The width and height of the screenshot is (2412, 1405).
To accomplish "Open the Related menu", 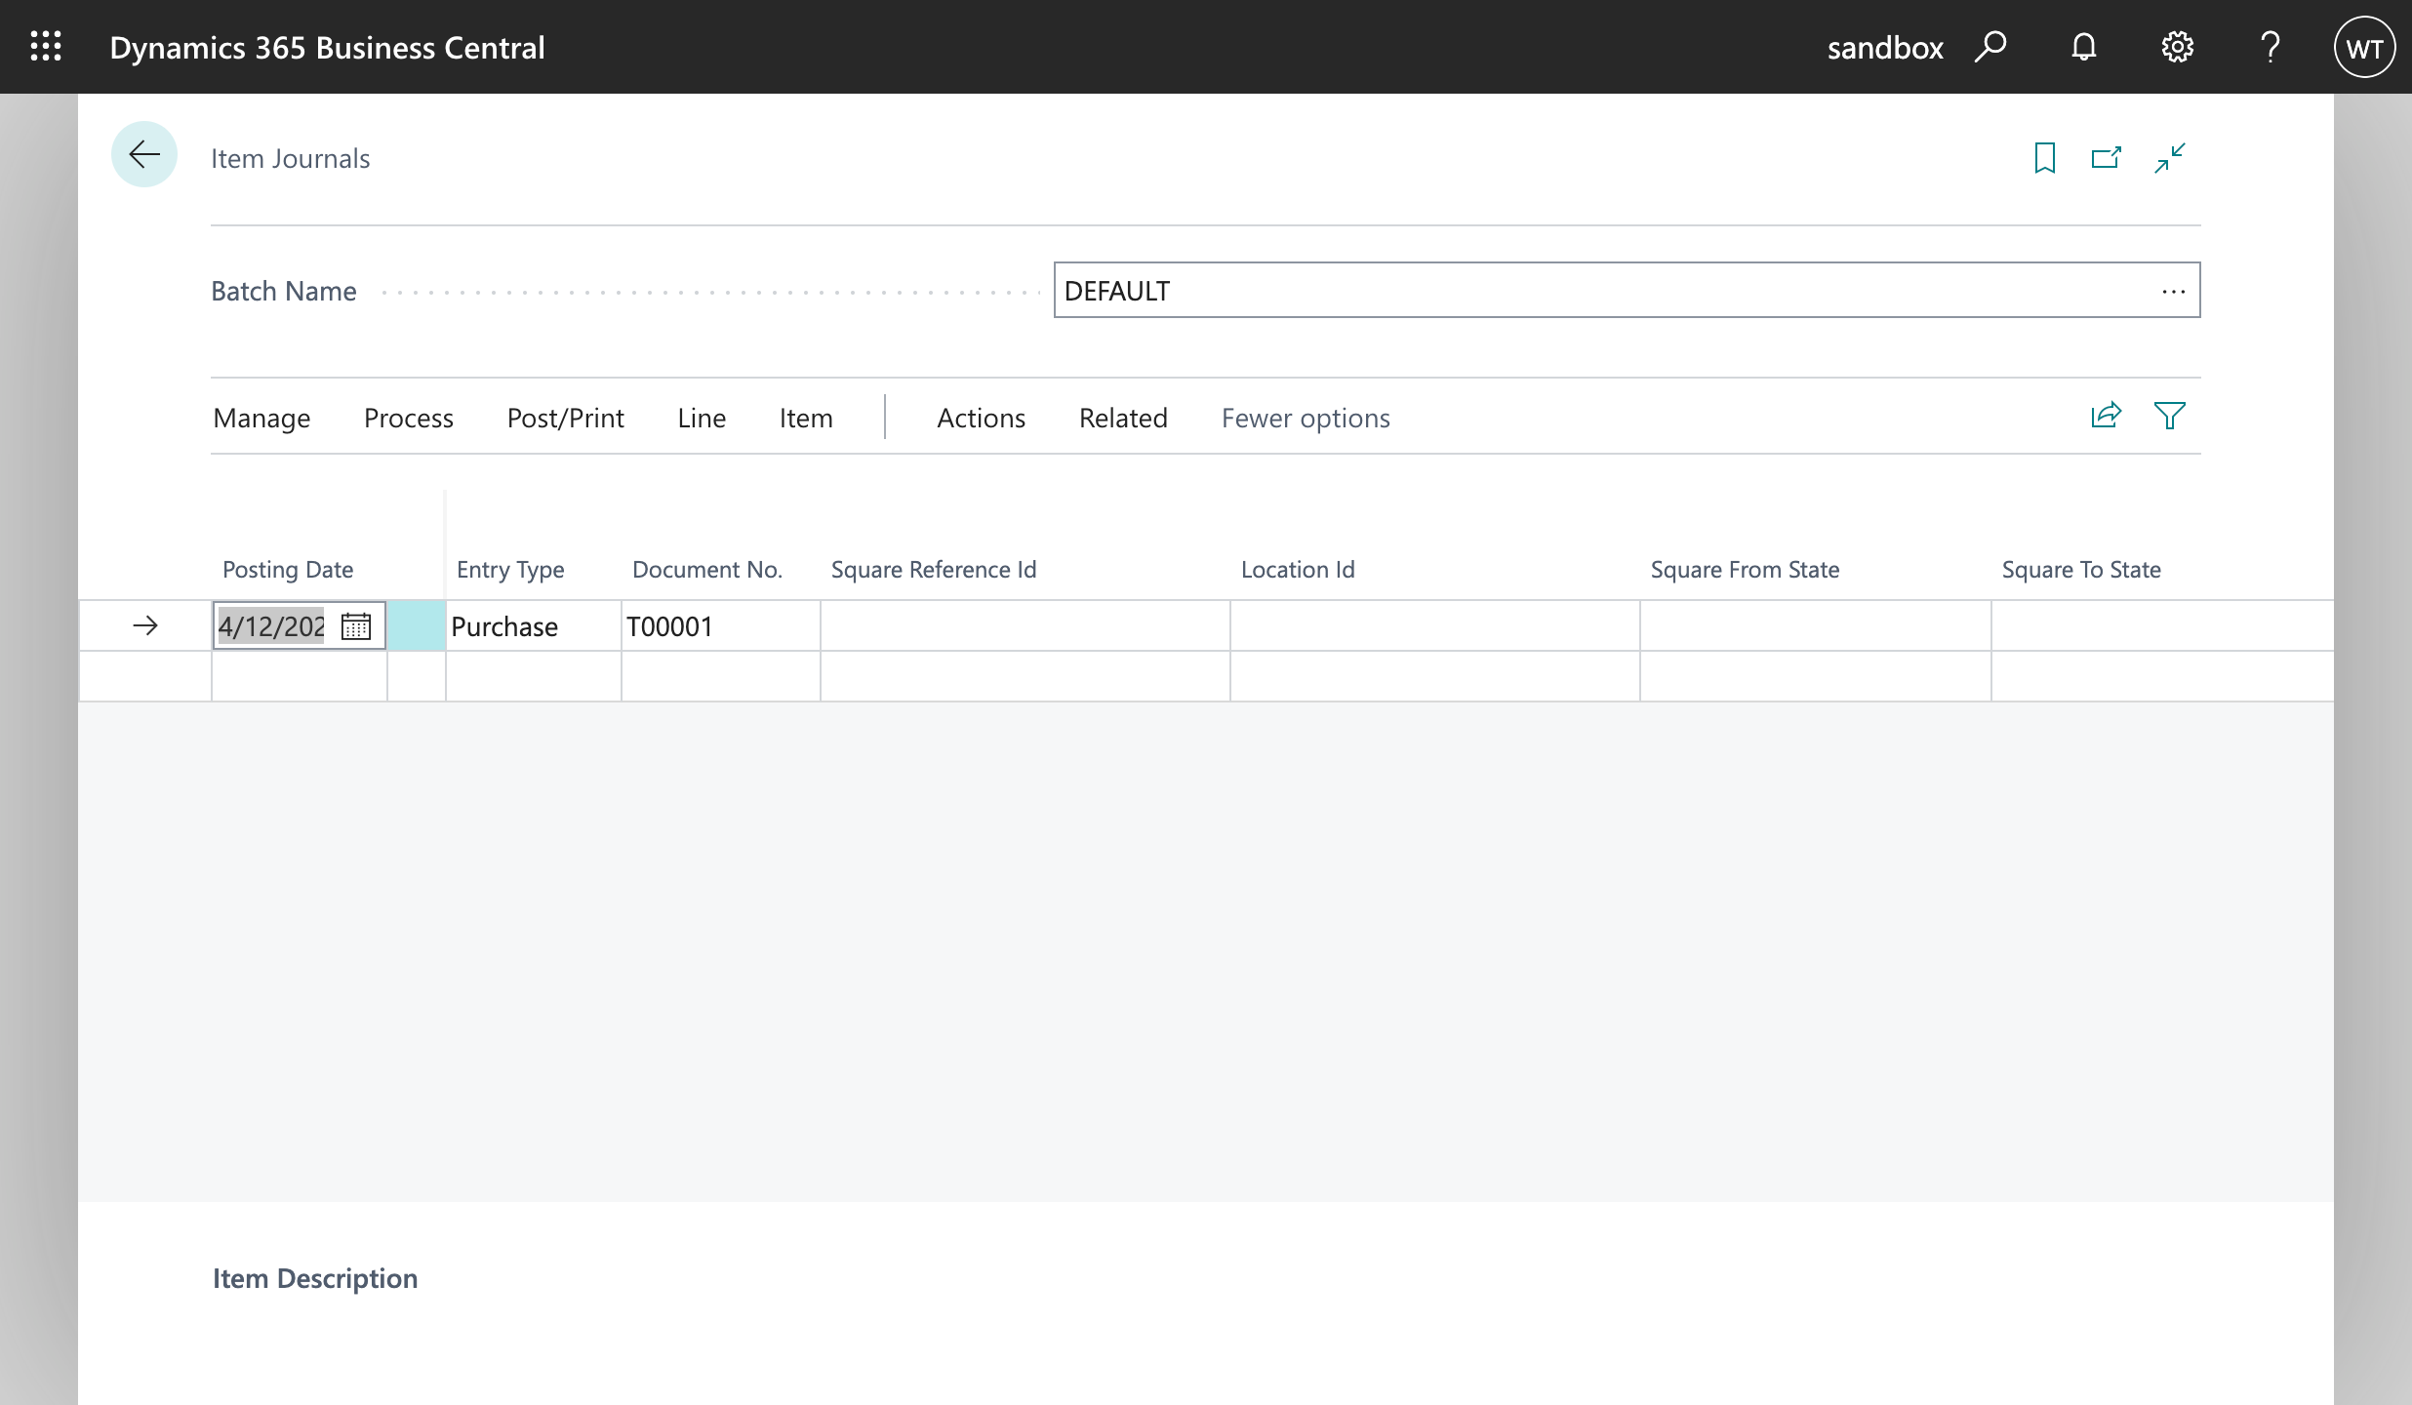I will tap(1123, 418).
